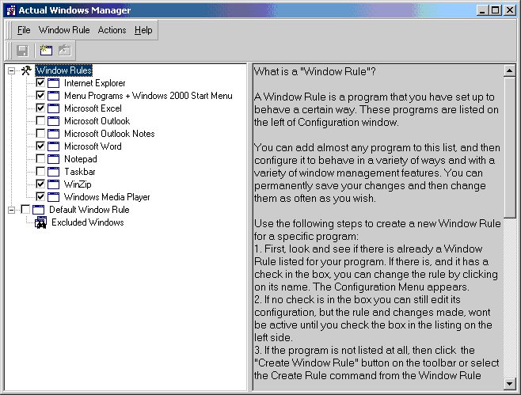
Task: Collapse the Window Rules tree node
Action: coord(11,70)
